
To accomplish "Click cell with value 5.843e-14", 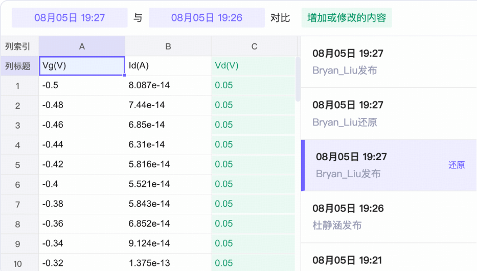I will tap(168, 204).
